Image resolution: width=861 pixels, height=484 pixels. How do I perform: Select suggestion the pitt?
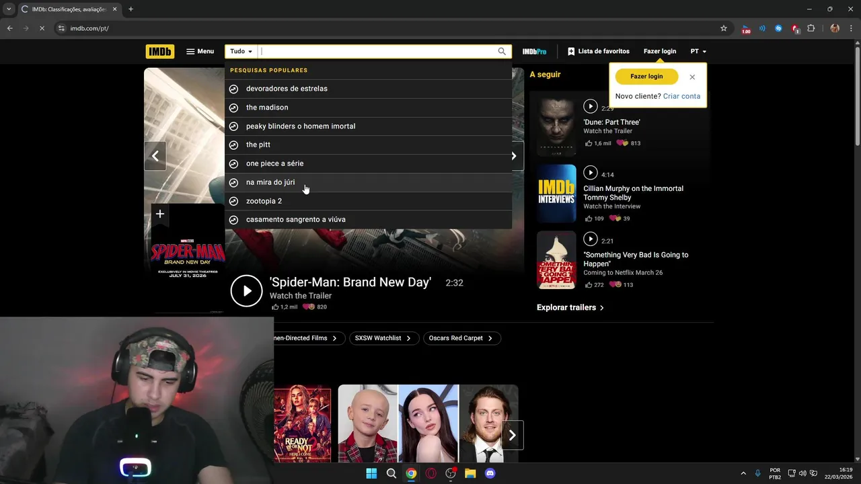pos(368,145)
